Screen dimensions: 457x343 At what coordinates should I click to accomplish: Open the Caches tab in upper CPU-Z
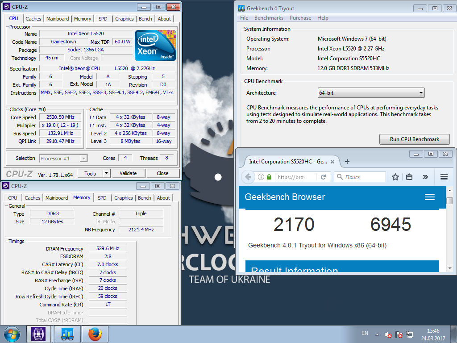click(33, 19)
